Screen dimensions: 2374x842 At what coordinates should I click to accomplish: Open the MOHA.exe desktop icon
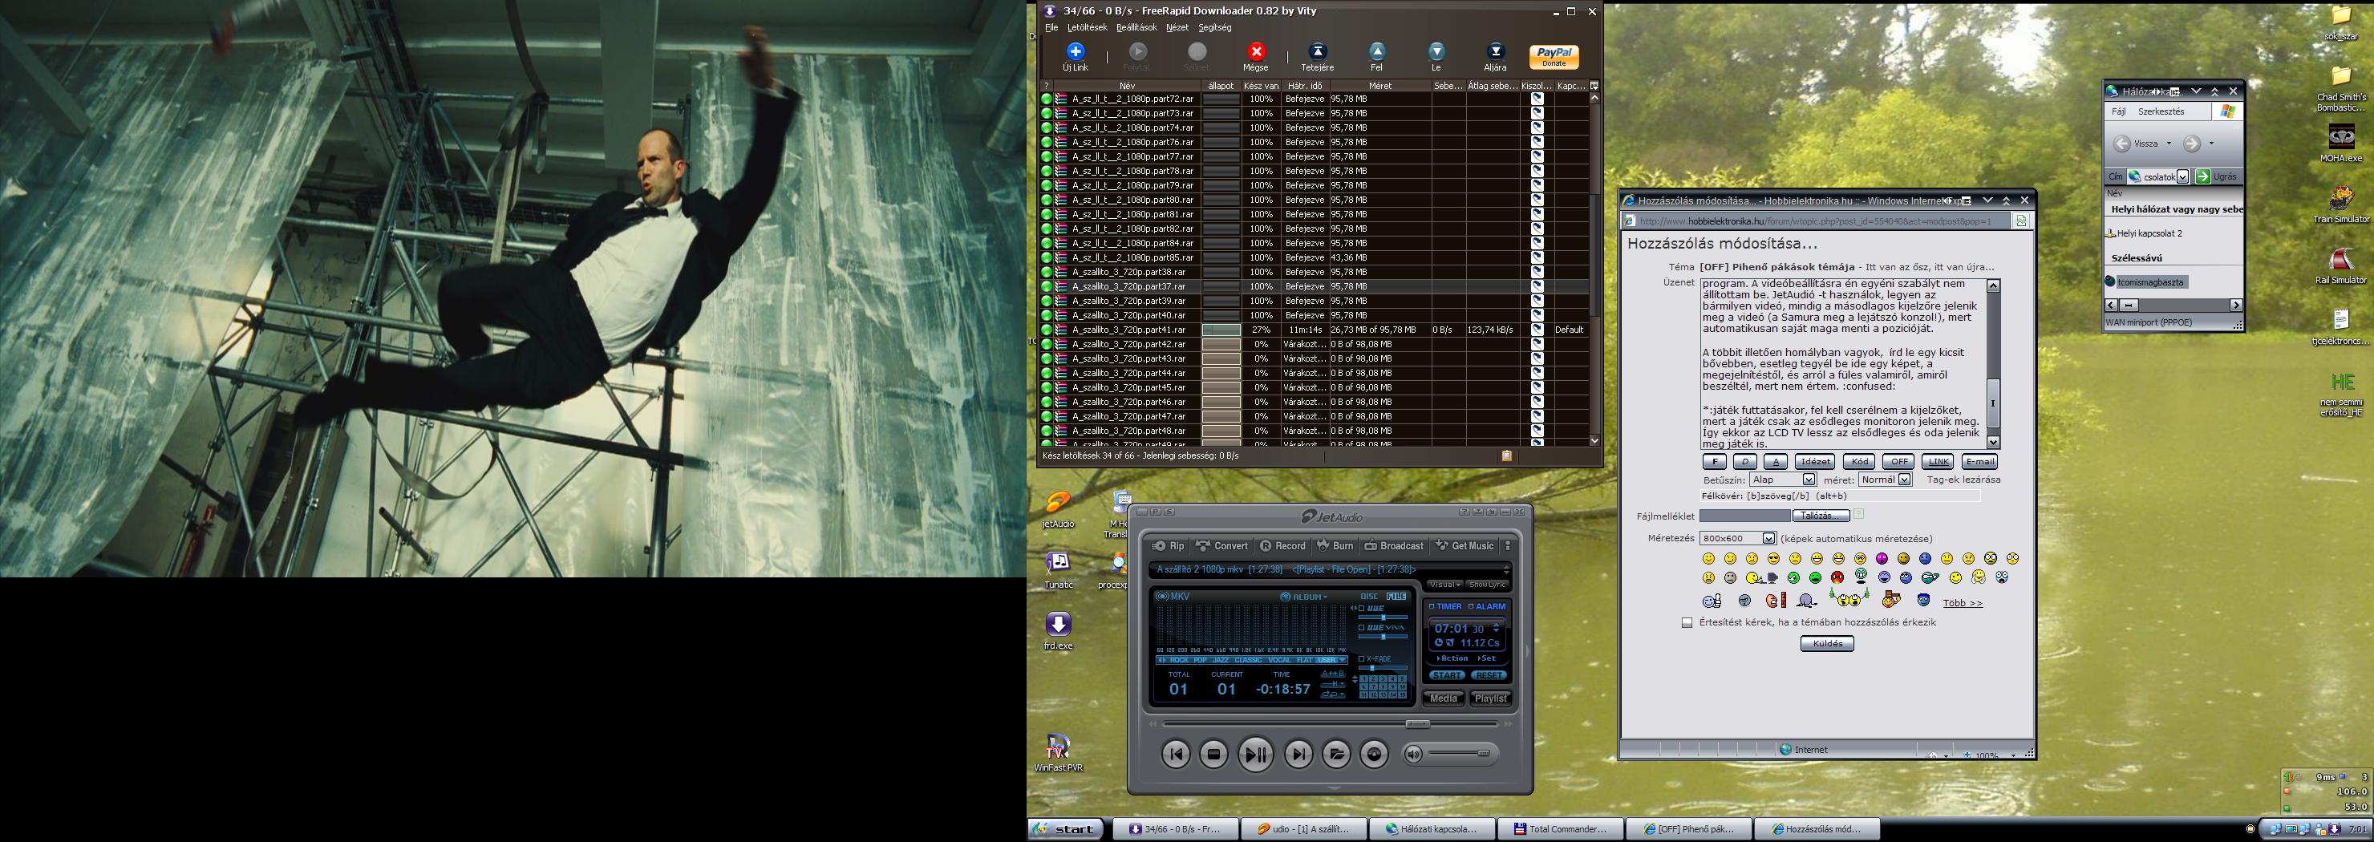(2341, 144)
